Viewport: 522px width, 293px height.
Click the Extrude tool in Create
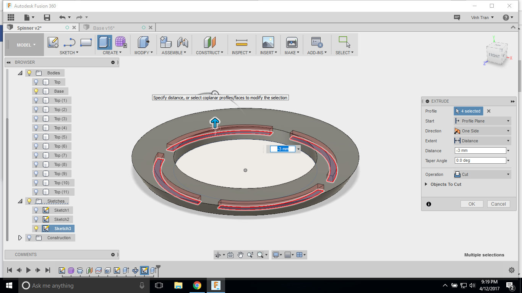tap(105, 42)
